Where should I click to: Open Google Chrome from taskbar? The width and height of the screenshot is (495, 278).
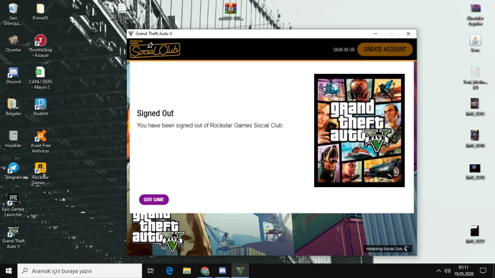click(204, 271)
